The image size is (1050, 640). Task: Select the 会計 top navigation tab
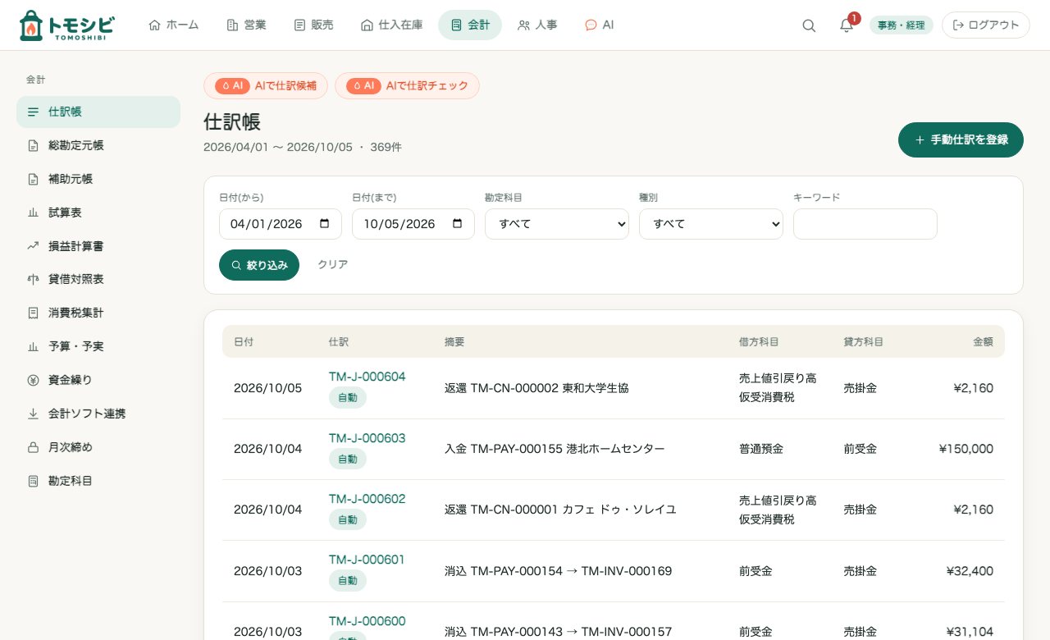tap(470, 25)
